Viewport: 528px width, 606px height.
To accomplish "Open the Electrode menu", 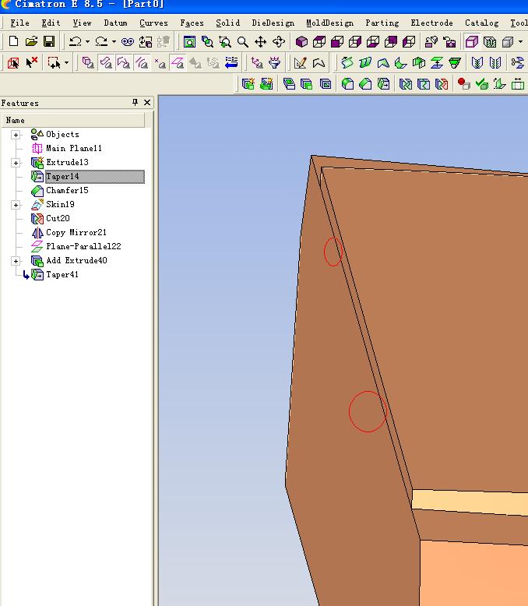I will click(x=431, y=23).
